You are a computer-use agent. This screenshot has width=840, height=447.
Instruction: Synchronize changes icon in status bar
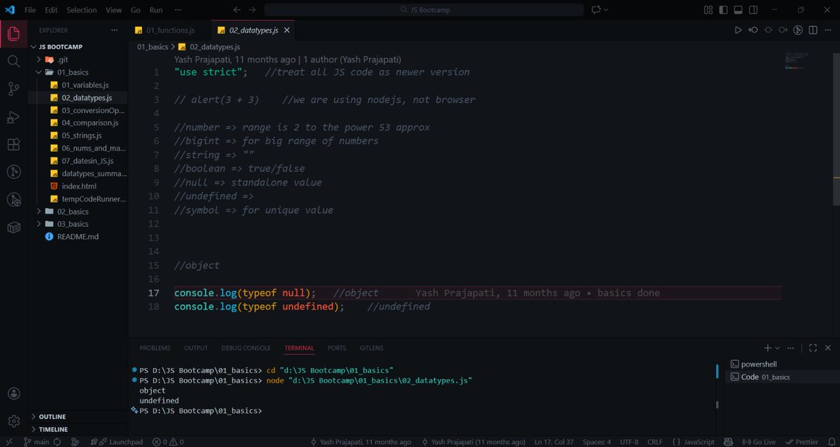pos(57,442)
